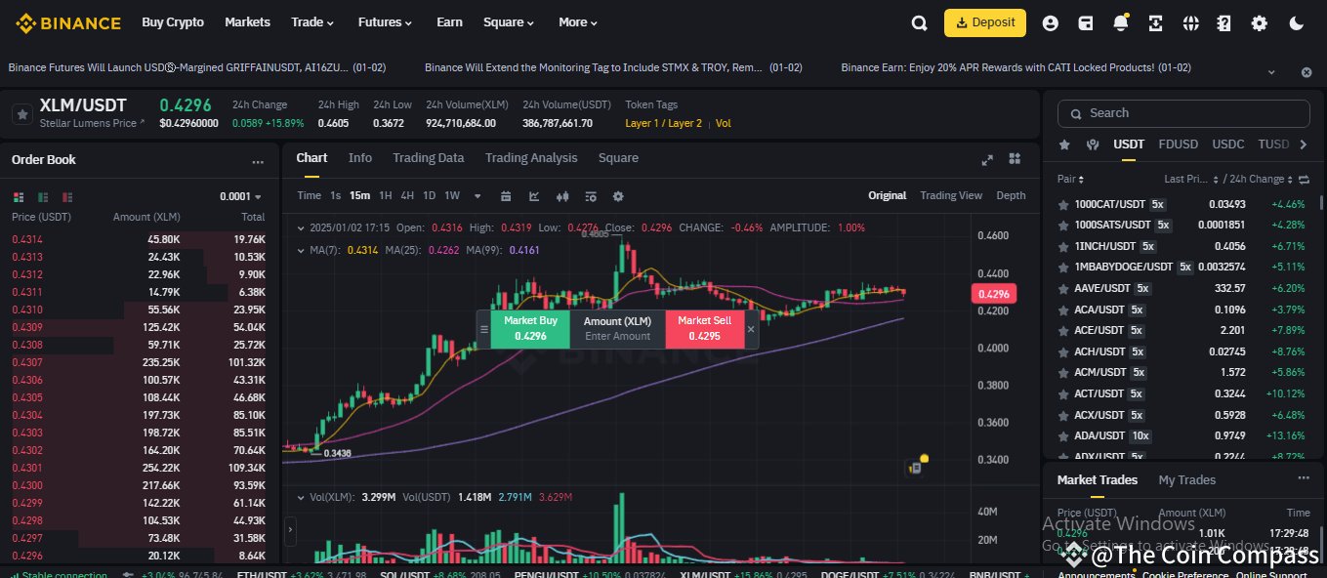Open the chart layout grid icon
1327x578 pixels.
click(x=1015, y=159)
